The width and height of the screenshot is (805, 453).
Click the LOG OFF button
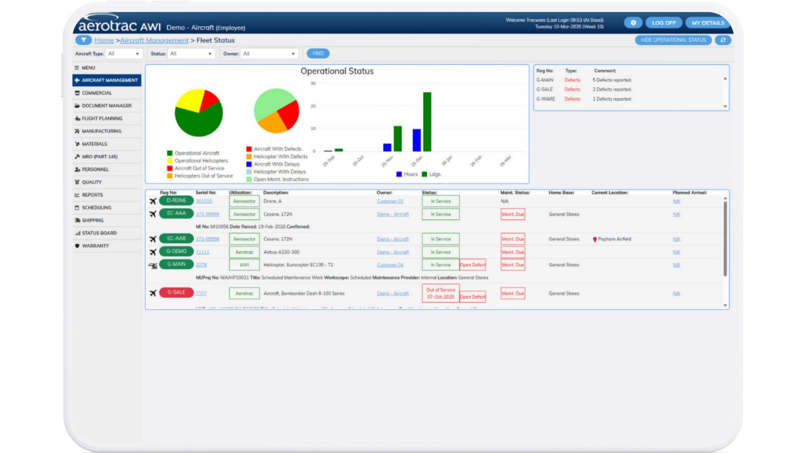point(664,23)
